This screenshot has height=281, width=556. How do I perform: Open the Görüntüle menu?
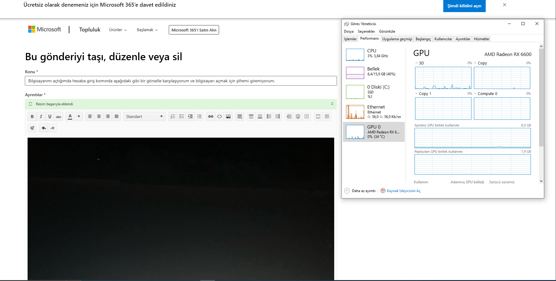click(x=387, y=31)
